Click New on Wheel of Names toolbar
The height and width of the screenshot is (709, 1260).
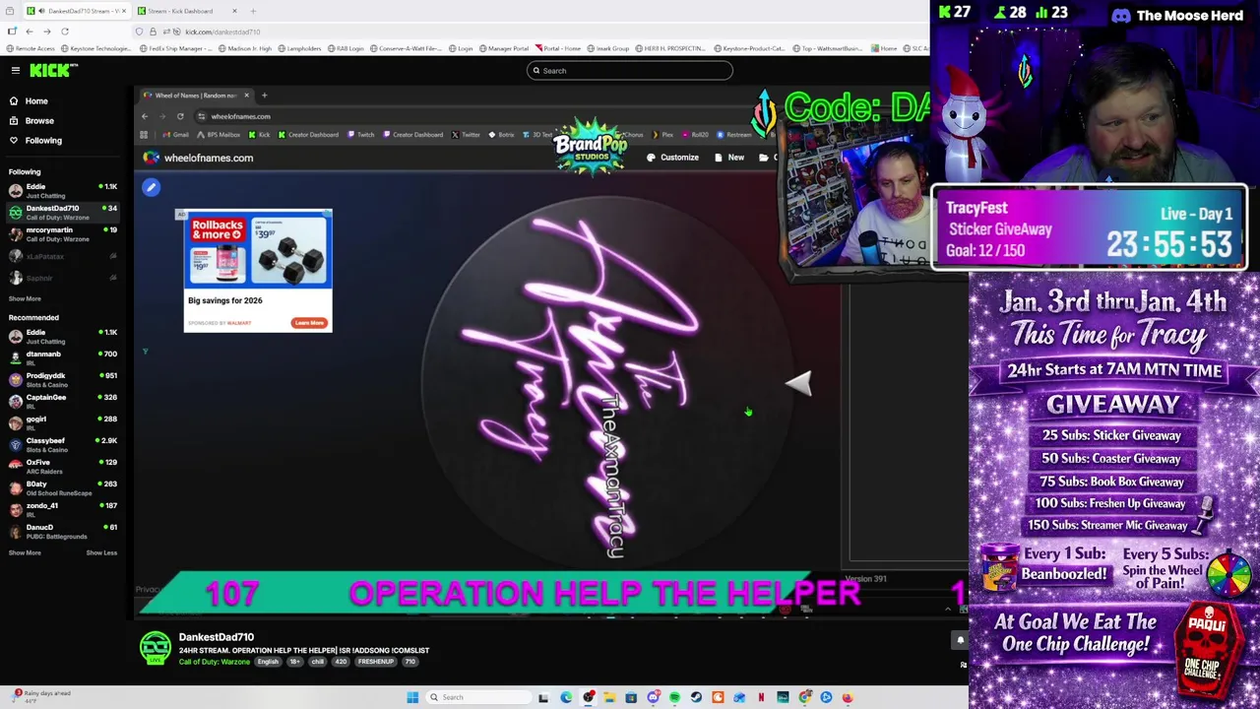coord(729,158)
